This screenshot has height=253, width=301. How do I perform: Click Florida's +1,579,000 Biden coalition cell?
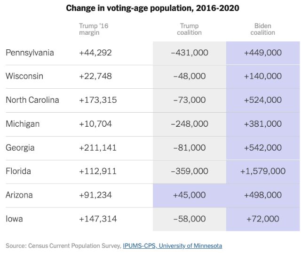[x=262, y=171]
